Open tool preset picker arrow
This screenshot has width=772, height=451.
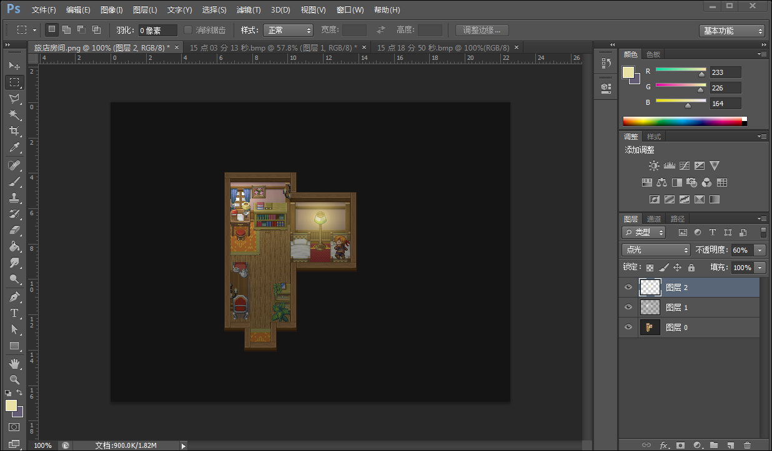click(x=34, y=30)
